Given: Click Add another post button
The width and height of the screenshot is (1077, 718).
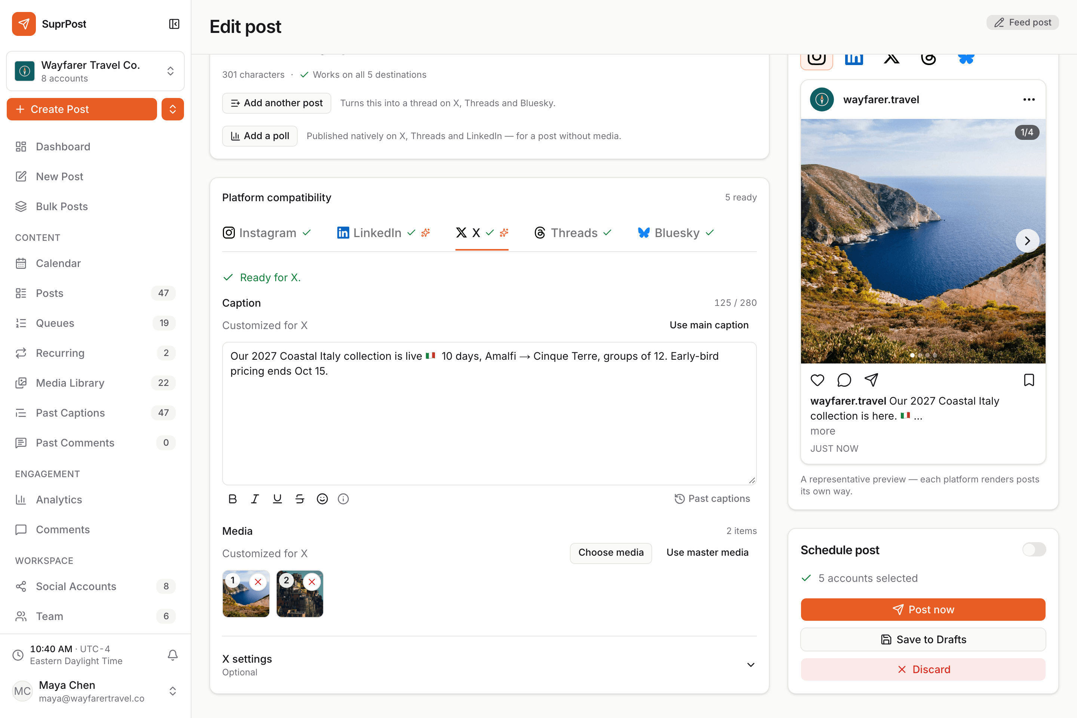Looking at the screenshot, I should point(277,103).
